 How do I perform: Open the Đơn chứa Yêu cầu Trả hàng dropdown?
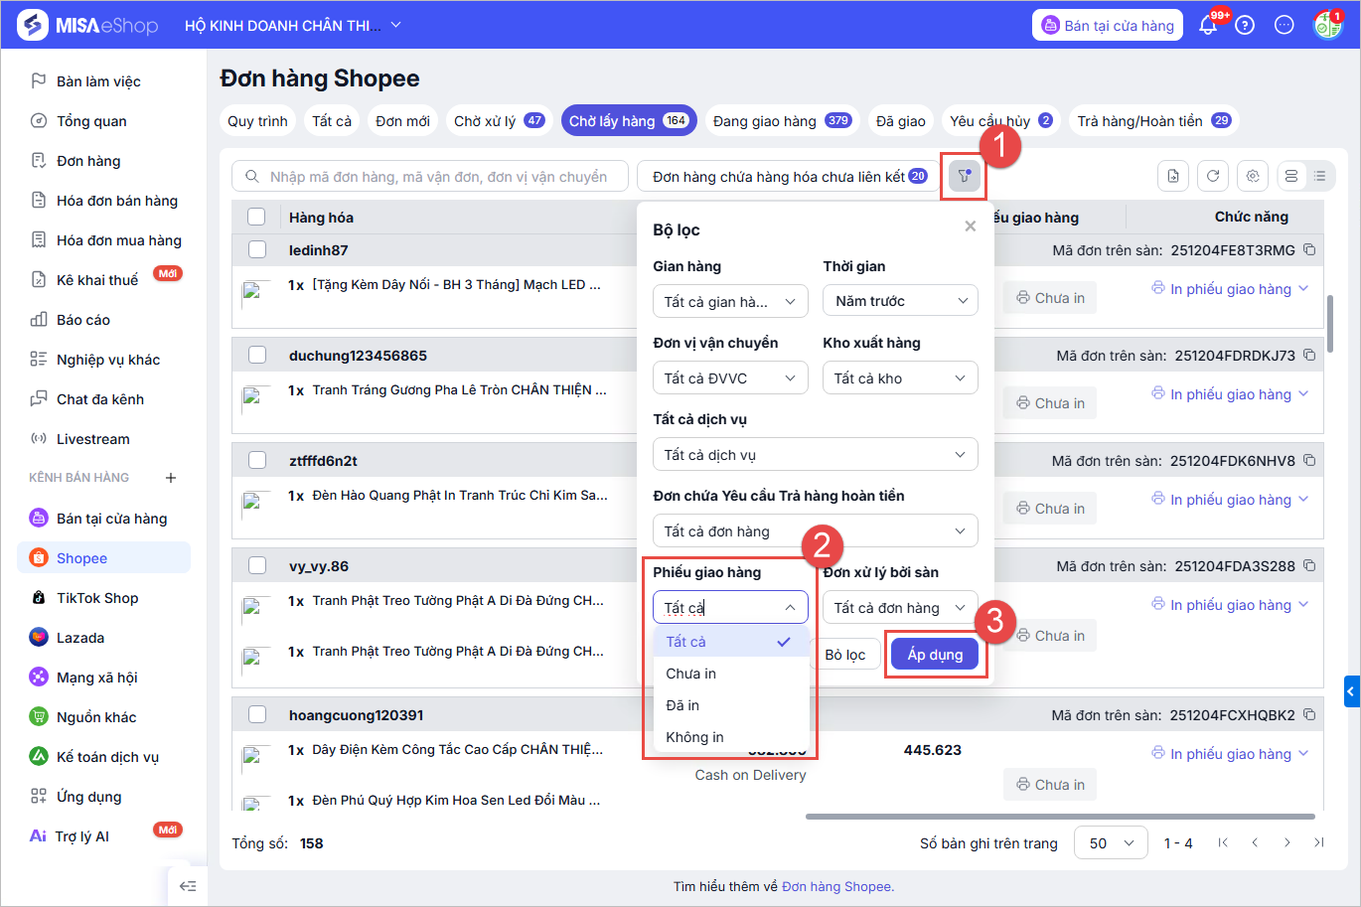pos(816,531)
